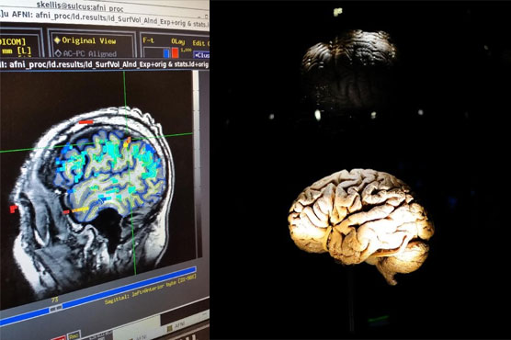Click the slice number 73 label
Screen dimensions: 511x340
(x=54, y=300)
